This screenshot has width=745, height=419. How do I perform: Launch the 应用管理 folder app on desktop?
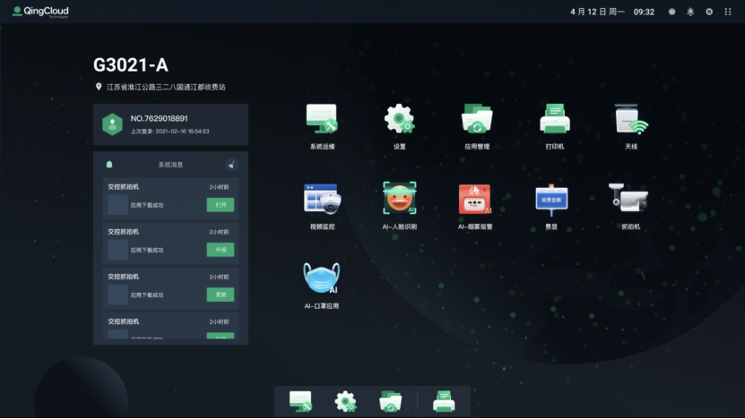[477, 119]
